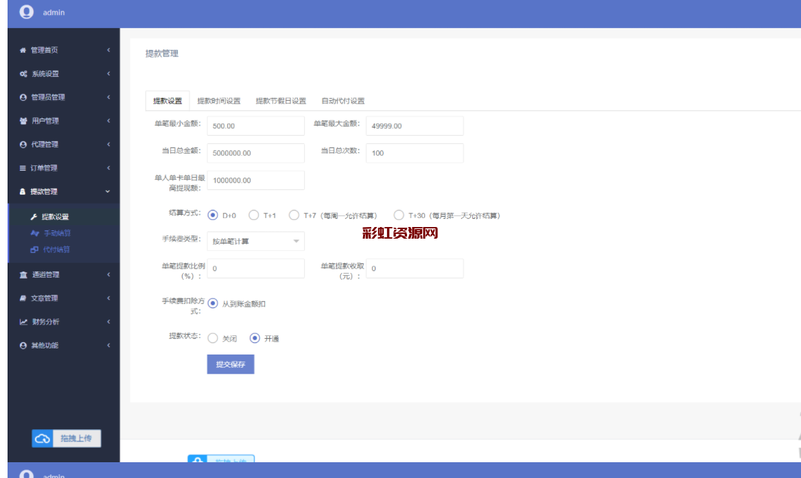Set withdrawal status to 开通
Viewport: 801px width, 478px height.
255,338
